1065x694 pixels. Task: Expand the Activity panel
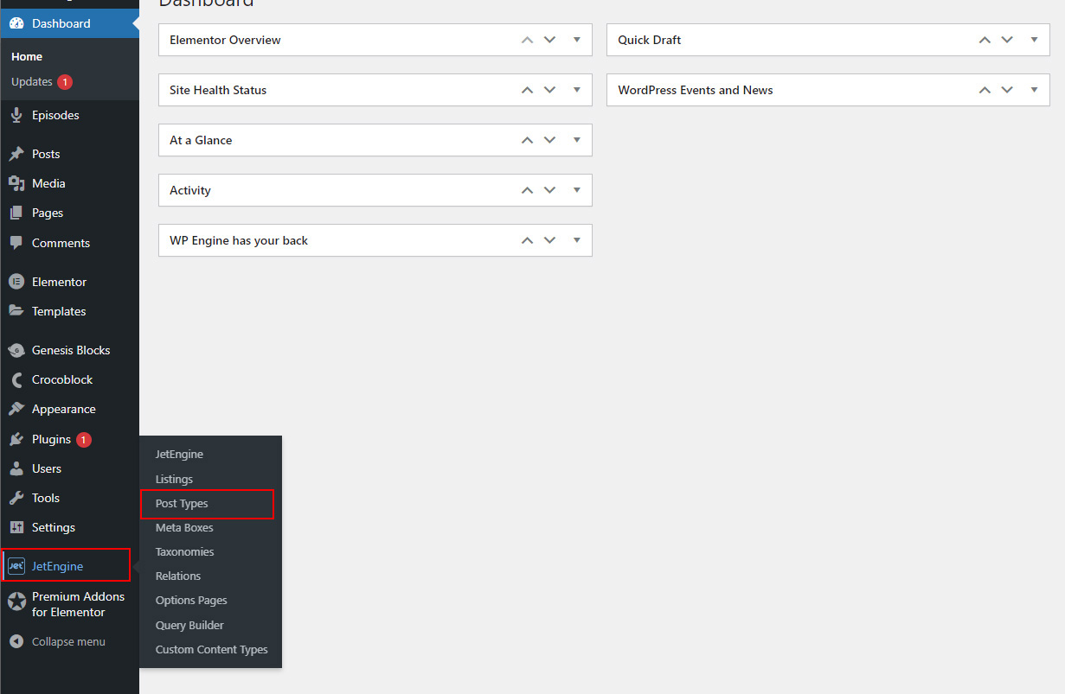577,190
